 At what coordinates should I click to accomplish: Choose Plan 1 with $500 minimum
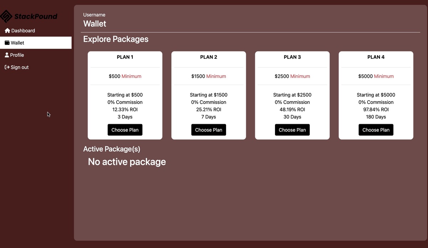point(125,130)
